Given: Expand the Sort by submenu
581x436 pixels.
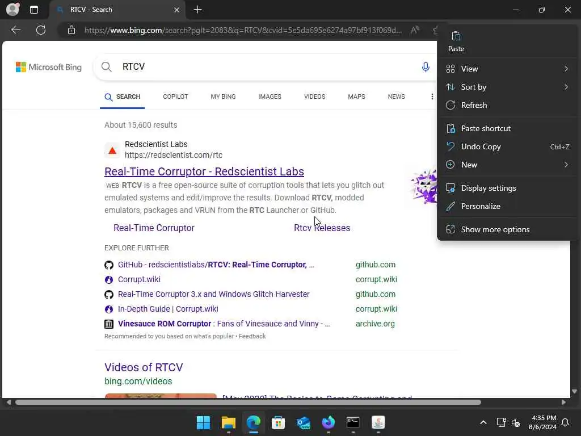Looking at the screenshot, I should pos(507,87).
